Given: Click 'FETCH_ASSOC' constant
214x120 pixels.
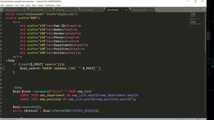Looking at the screenshot, I should point(84,111).
